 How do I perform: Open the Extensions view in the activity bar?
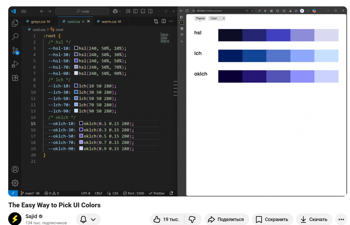click(15, 78)
